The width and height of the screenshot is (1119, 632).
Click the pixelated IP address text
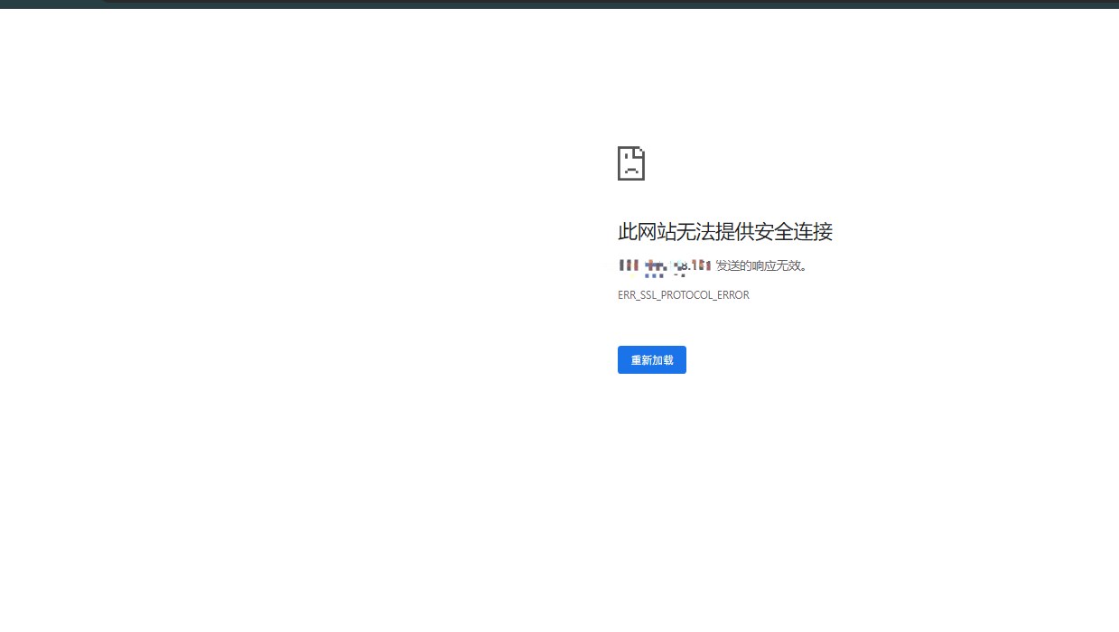tap(664, 265)
